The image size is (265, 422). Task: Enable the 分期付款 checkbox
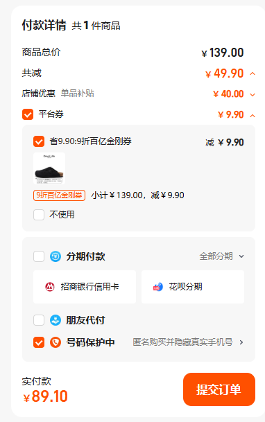pyautogui.click(x=39, y=256)
